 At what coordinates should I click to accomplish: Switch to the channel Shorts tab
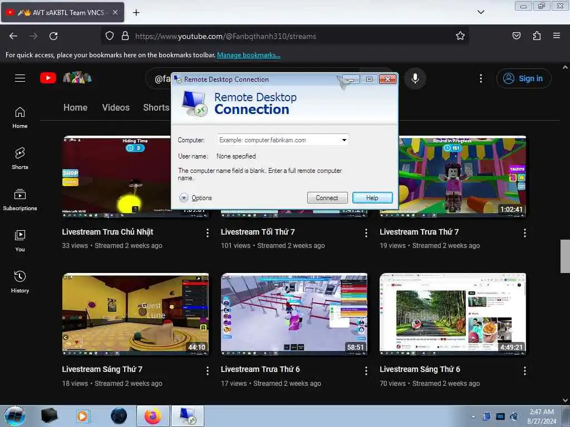coord(156,107)
